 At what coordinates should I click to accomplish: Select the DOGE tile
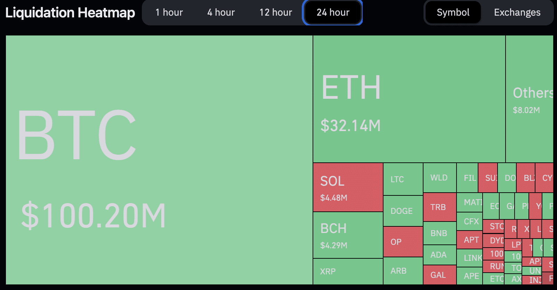[x=403, y=211]
